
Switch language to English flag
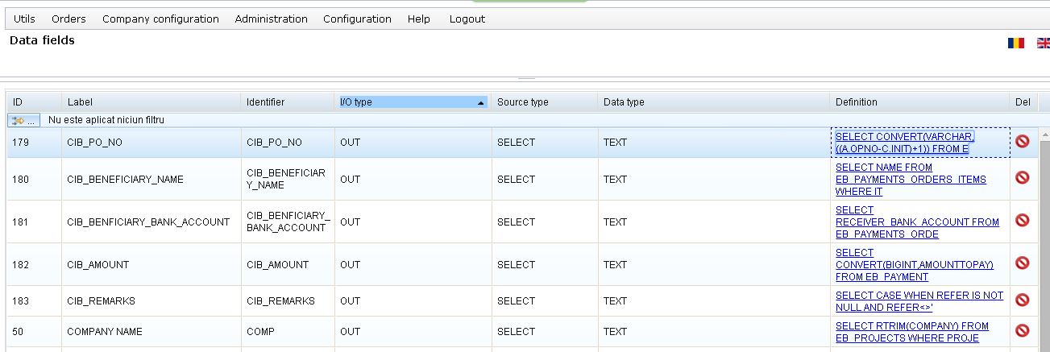(1043, 43)
